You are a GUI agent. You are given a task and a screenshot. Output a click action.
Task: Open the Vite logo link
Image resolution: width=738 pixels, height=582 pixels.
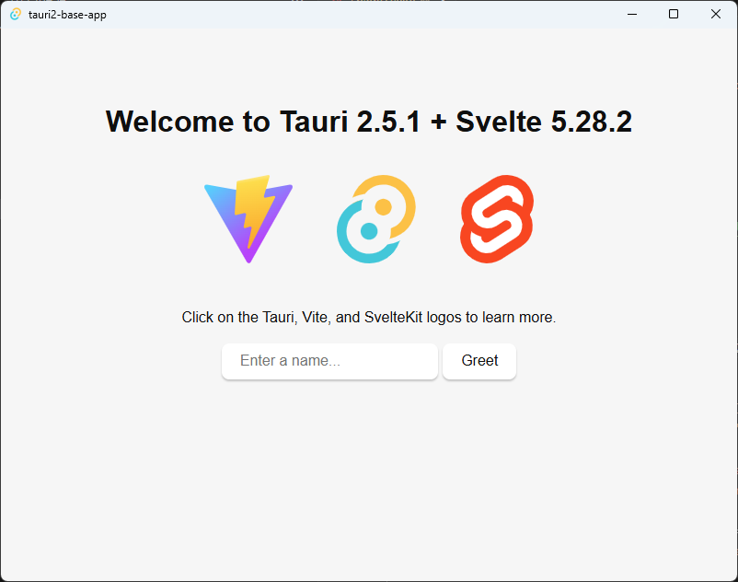(x=248, y=219)
